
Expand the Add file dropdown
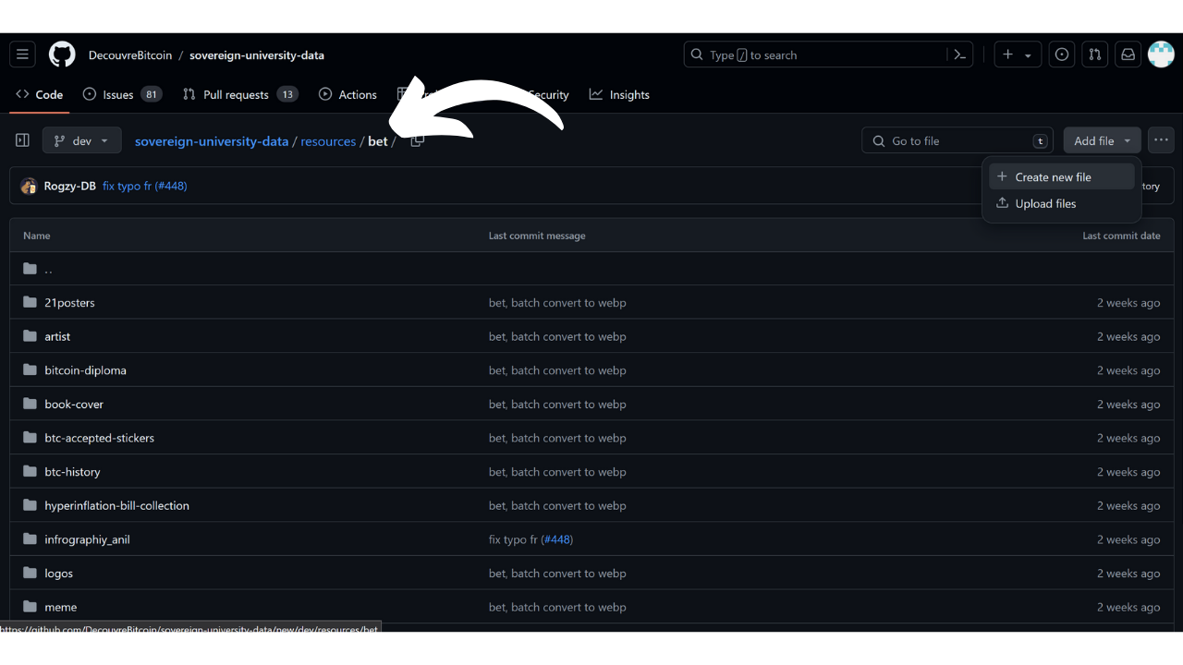[x=1102, y=140]
